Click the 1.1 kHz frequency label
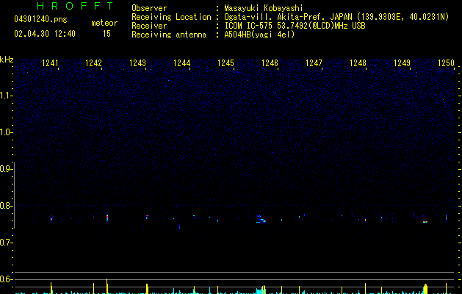This screenshot has height=294, width=462. (x=6, y=96)
